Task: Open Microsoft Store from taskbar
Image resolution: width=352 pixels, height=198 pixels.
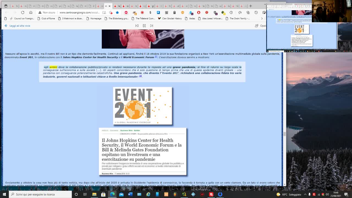Action: [103, 194]
